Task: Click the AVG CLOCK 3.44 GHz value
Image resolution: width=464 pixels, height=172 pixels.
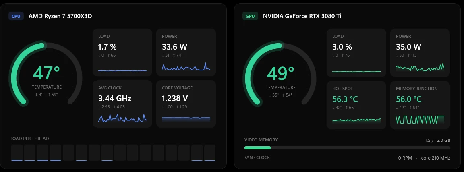Action: [x=115, y=98]
